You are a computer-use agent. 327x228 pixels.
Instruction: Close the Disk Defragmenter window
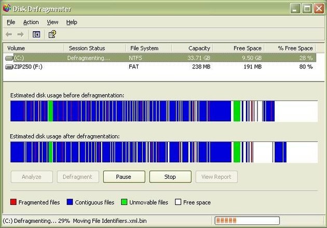pyautogui.click(x=319, y=8)
